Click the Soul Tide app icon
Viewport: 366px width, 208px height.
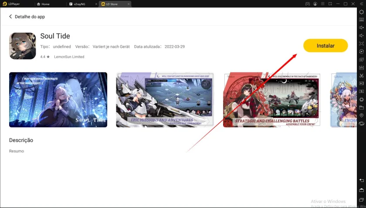[22, 46]
